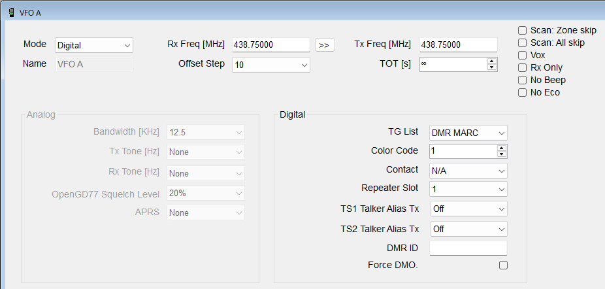Click the DMR ID text field

point(468,248)
